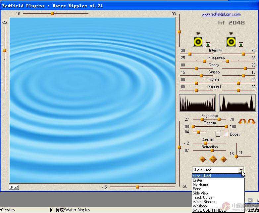Select the right yellow ripple ring icon
Image resolution: width=259 pixels, height=213 pixels.
click(x=231, y=42)
